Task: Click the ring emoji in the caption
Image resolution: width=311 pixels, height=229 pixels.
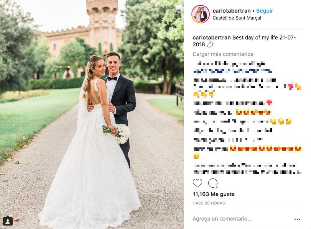Action: click(x=210, y=44)
